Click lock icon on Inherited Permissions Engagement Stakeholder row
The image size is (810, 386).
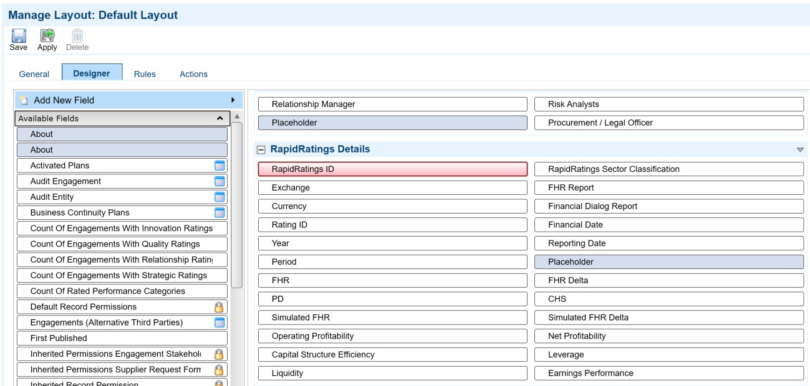[219, 354]
